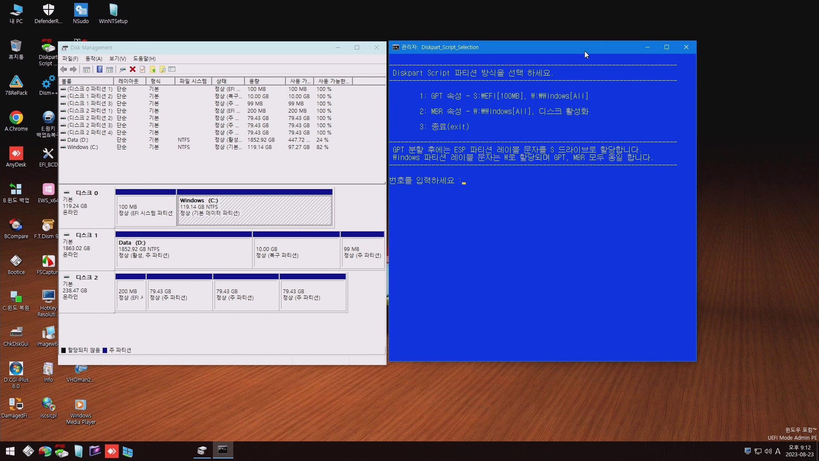Click the volume speaker tray icon
Viewport: 819px width, 461px height.
click(768, 451)
